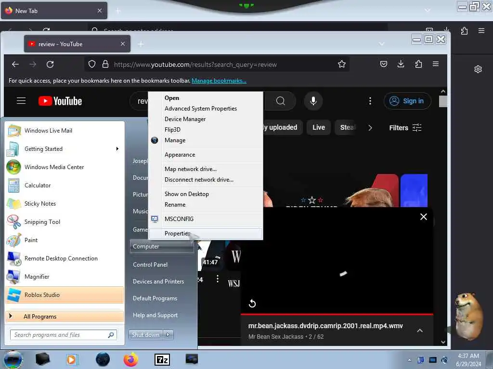Choose Open in context menu
Screen dimensions: 493x369
coord(205,98)
